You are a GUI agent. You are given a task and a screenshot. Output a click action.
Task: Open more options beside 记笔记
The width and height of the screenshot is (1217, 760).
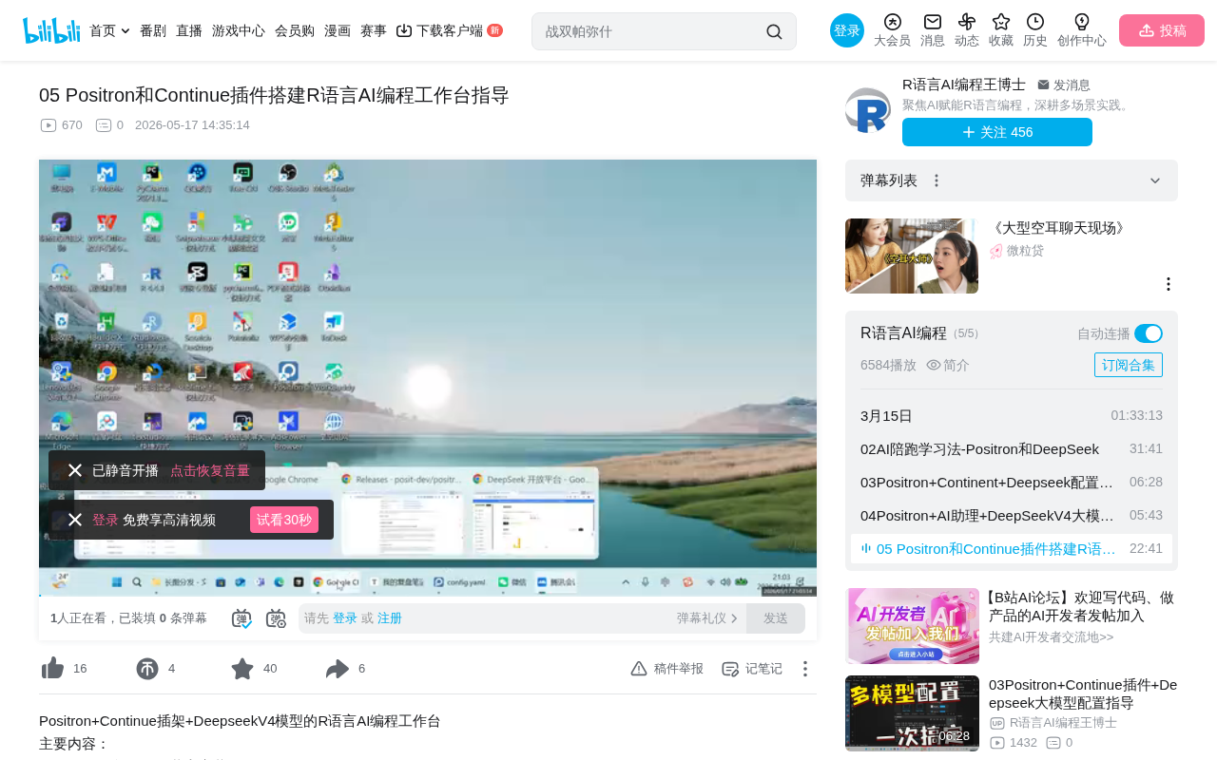pos(804,669)
